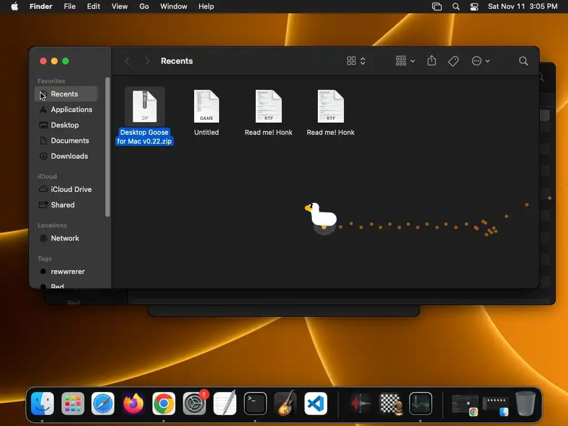The height and width of the screenshot is (426, 568).
Task: Click the sidebar scrollbar
Action: coord(107,146)
